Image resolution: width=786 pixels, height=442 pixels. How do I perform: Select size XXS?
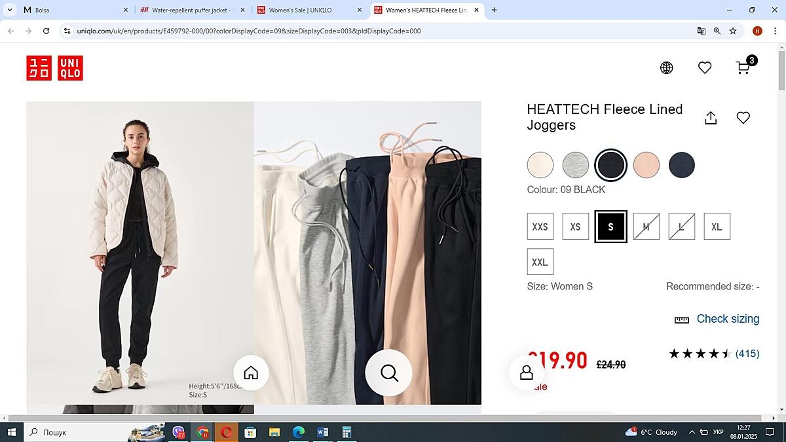(540, 227)
